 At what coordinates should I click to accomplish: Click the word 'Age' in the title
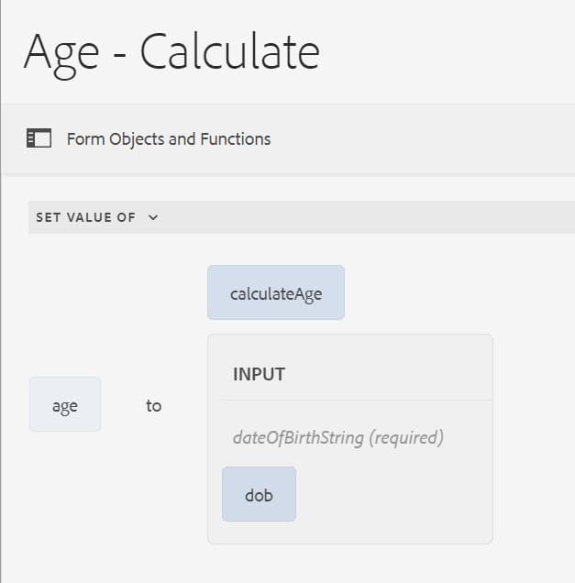(x=61, y=52)
